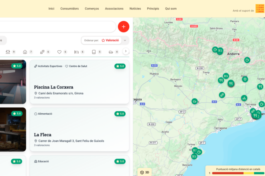The image size is (265, 176).
Task: Show more category filters with right chevron
Action: click(126, 51)
